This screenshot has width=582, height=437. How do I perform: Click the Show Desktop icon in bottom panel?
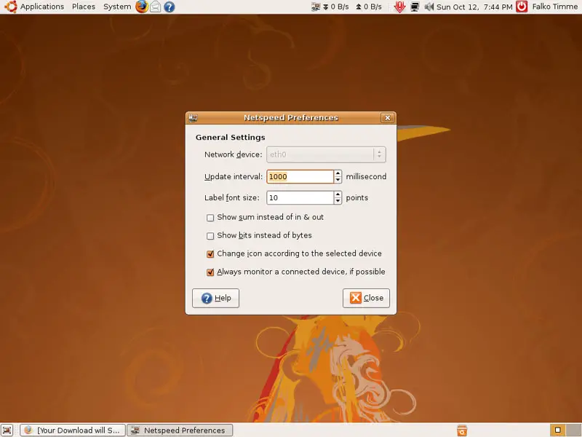click(7, 430)
